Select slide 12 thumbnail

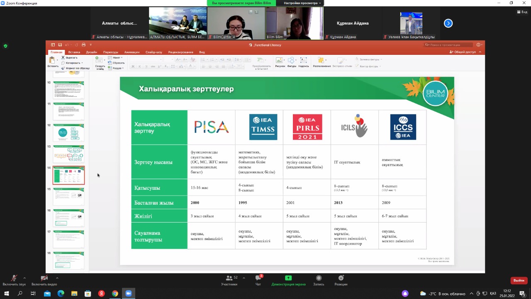tap(68, 132)
